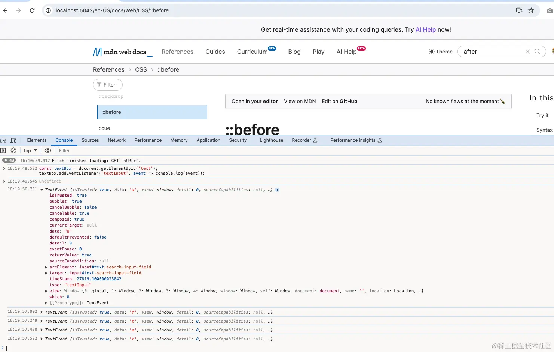Go back with the browser back arrow
Image resolution: width=554 pixels, height=352 pixels.
click(x=5, y=10)
